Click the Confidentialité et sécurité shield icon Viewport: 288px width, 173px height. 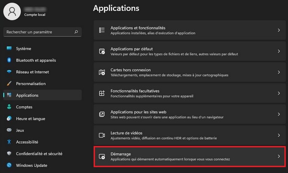coord(9,153)
